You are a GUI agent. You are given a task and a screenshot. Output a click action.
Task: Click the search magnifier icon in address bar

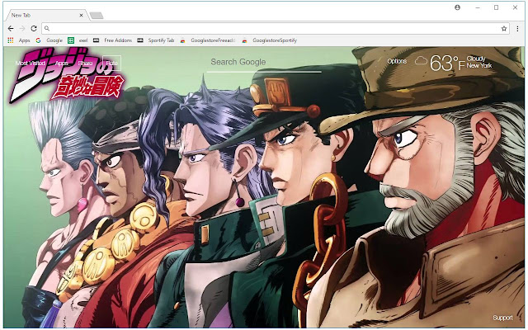(x=47, y=29)
